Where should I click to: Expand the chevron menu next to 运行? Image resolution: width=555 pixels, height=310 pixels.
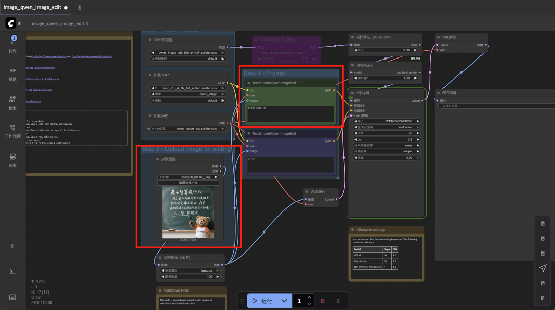tap(284, 301)
